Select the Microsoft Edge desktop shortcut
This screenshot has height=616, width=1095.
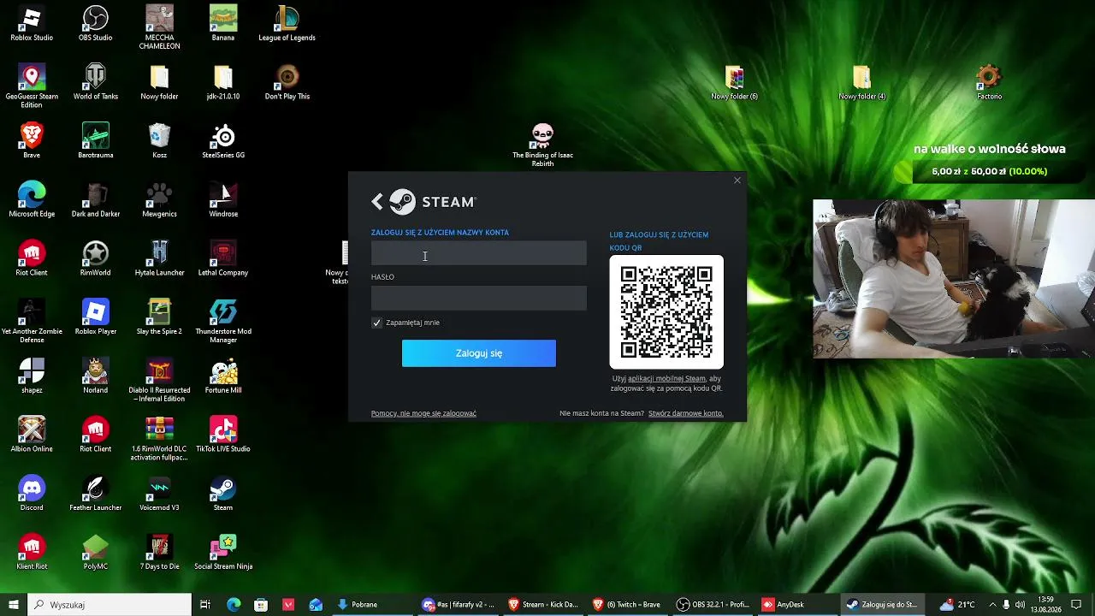click(32, 200)
